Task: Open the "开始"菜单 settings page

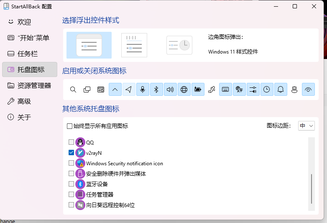Action: coord(30,38)
